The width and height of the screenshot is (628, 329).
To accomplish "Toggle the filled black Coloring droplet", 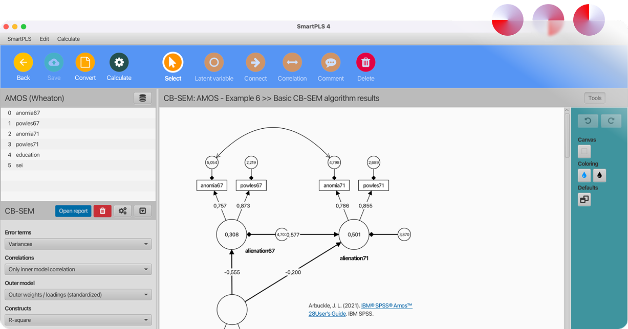I will coord(600,176).
